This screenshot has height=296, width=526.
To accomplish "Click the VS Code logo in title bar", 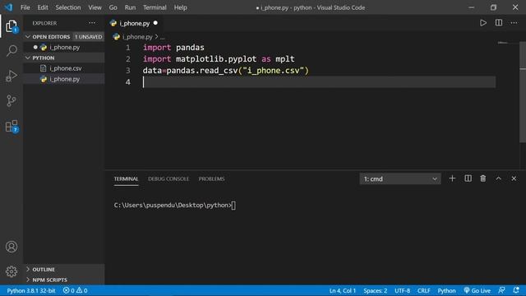I will tap(8, 7).
